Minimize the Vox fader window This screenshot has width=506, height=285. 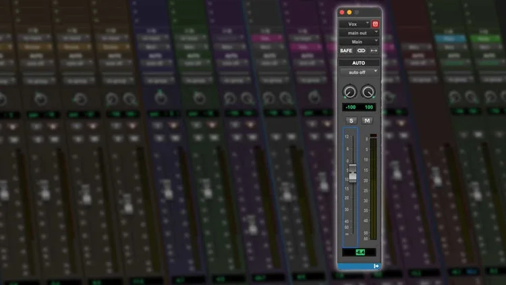click(349, 12)
